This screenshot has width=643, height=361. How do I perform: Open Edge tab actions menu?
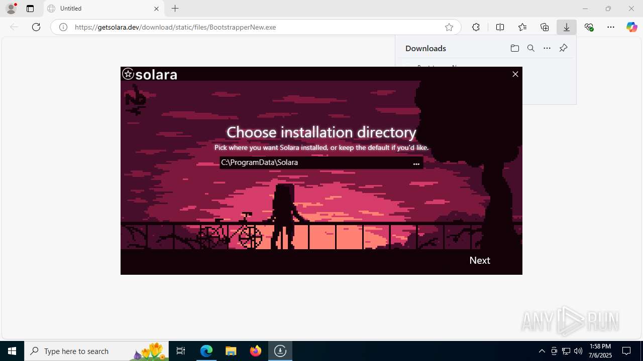coord(30,9)
